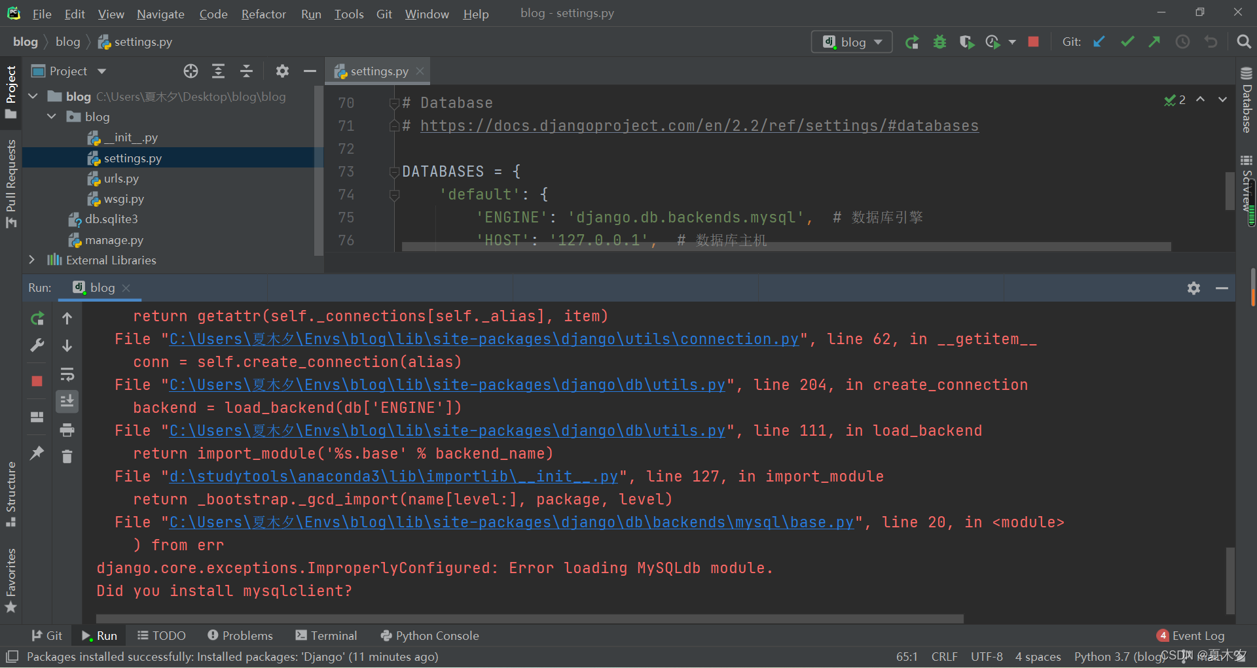Open Database tool window sidebar
The height and width of the screenshot is (668, 1257).
pos(1247,99)
